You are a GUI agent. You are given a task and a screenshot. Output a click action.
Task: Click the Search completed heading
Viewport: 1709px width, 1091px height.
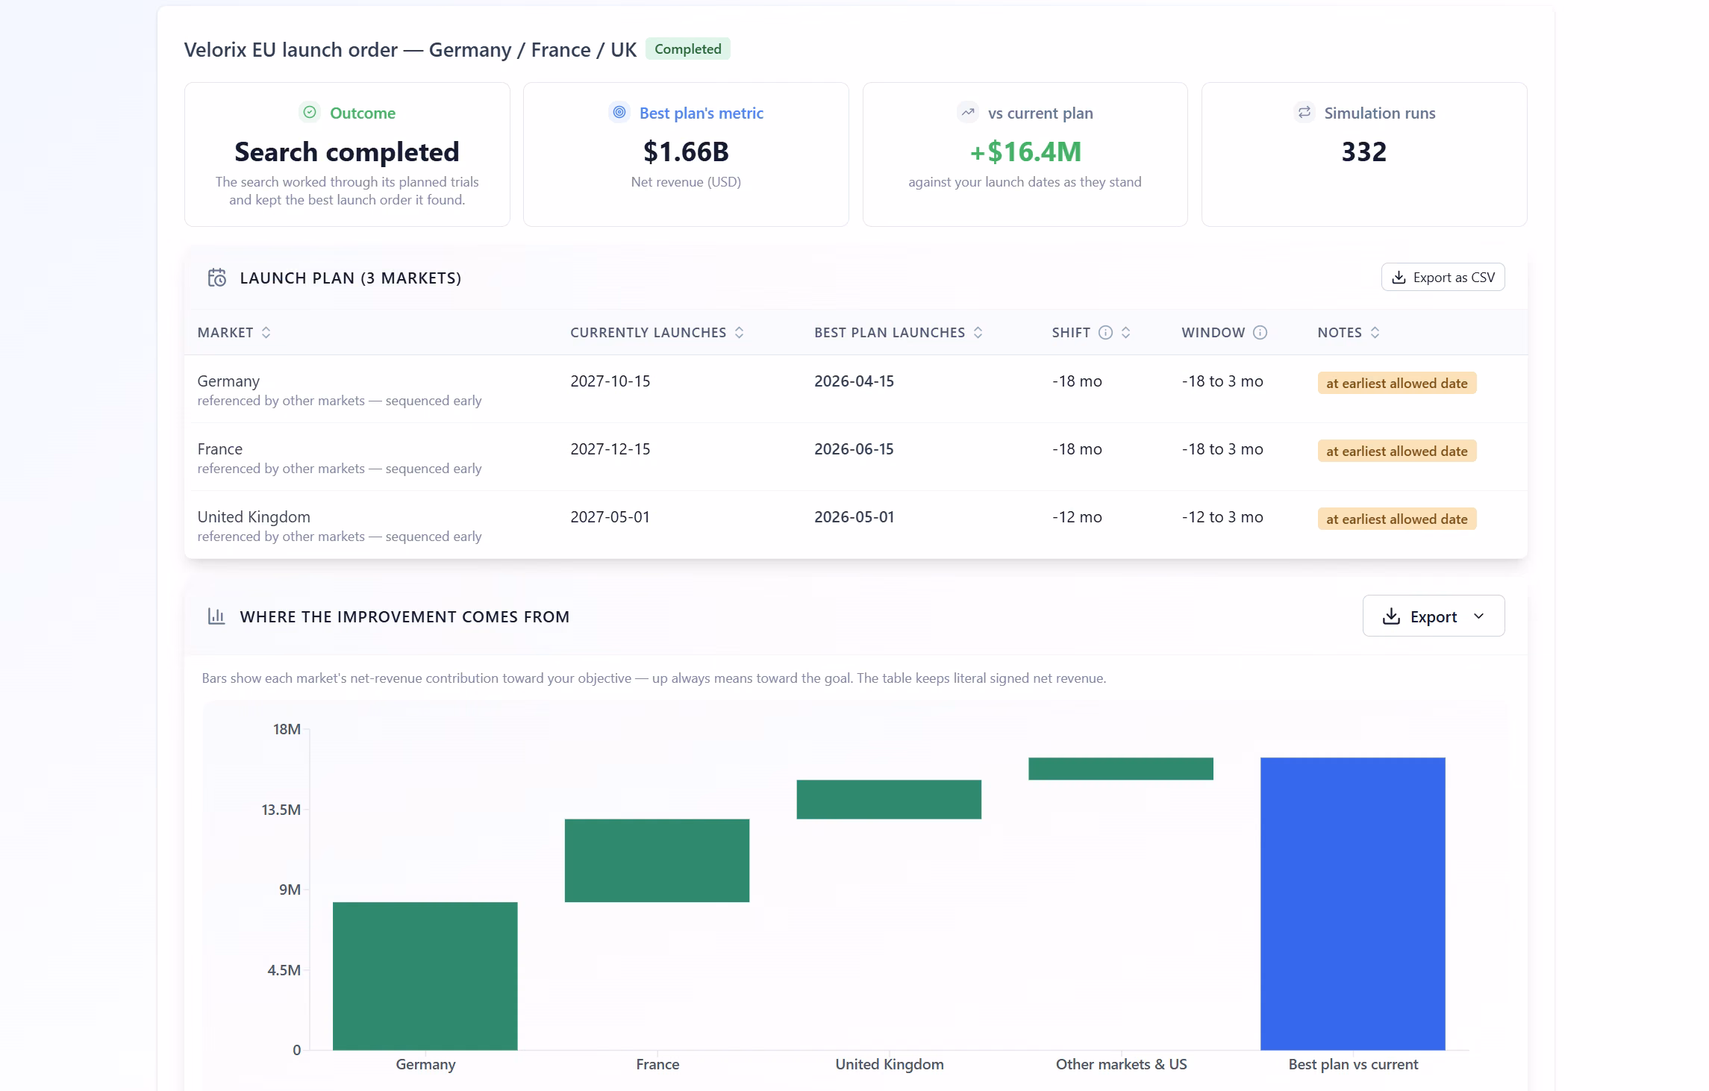coord(347,152)
